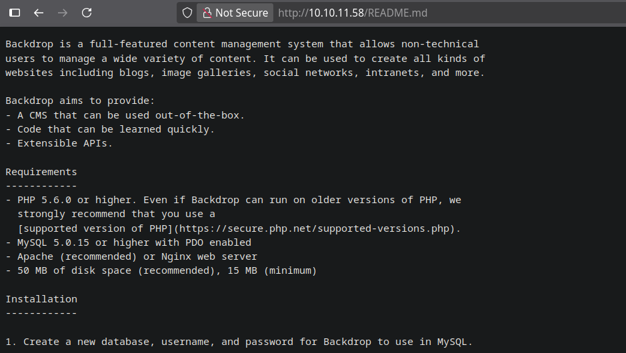626x353 pixels.
Task: Show the Not Secure connection details
Action: 241,13
